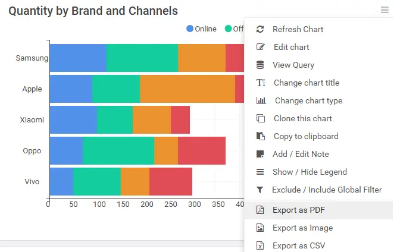
Task: Click the Export as CSV file icon
Action: pyautogui.click(x=260, y=245)
